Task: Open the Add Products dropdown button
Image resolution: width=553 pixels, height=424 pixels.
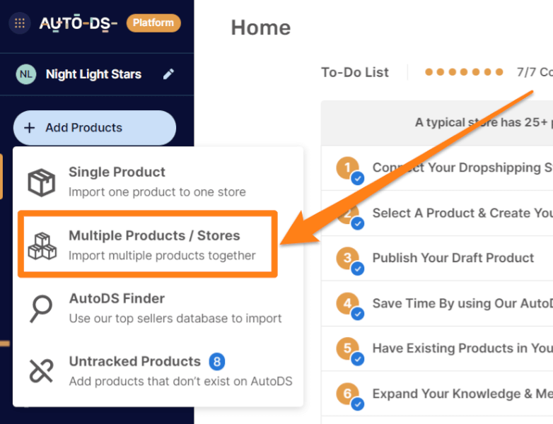Action: click(x=95, y=128)
